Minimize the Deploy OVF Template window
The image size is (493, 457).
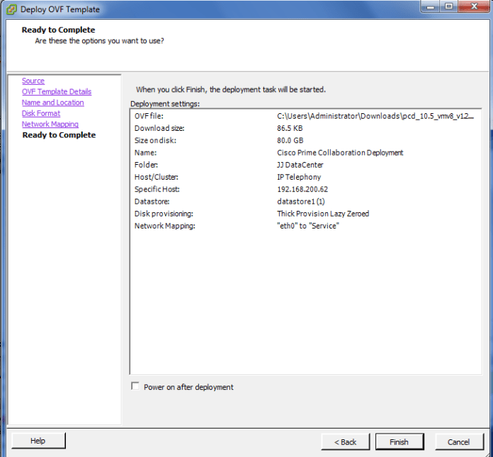click(x=430, y=7)
